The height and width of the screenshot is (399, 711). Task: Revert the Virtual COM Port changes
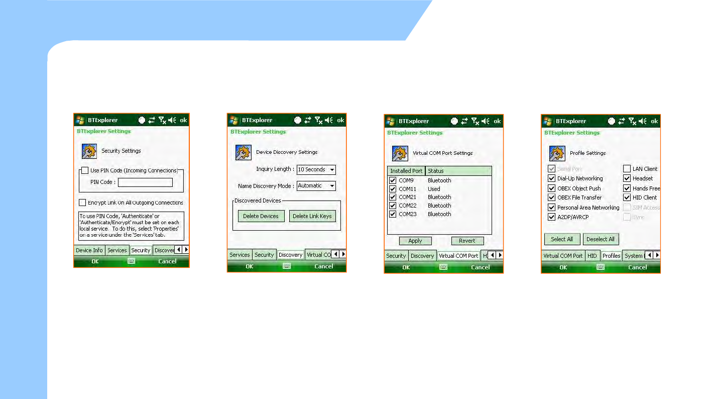(467, 241)
